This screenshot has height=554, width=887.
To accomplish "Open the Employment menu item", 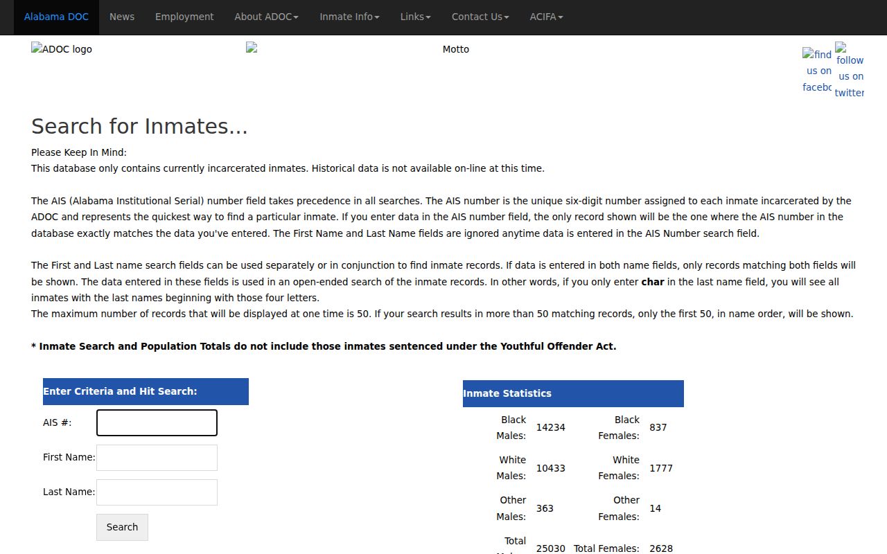I will coord(184,17).
